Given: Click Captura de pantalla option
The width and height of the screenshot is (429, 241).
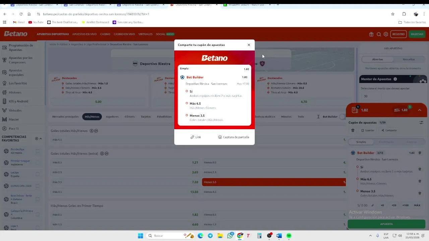Looking at the screenshot, I should tap(234, 137).
